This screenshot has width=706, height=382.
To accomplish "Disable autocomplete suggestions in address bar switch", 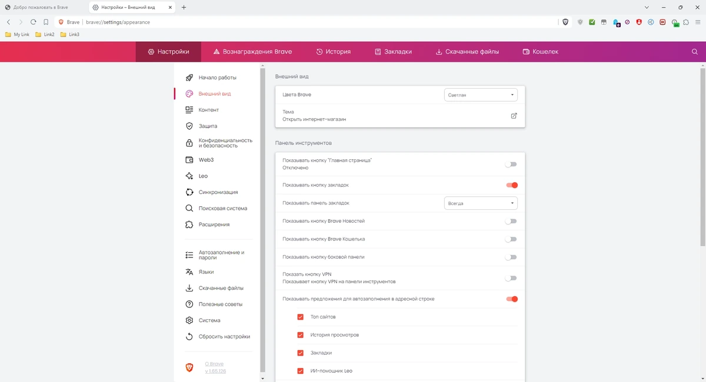I will click(511, 299).
